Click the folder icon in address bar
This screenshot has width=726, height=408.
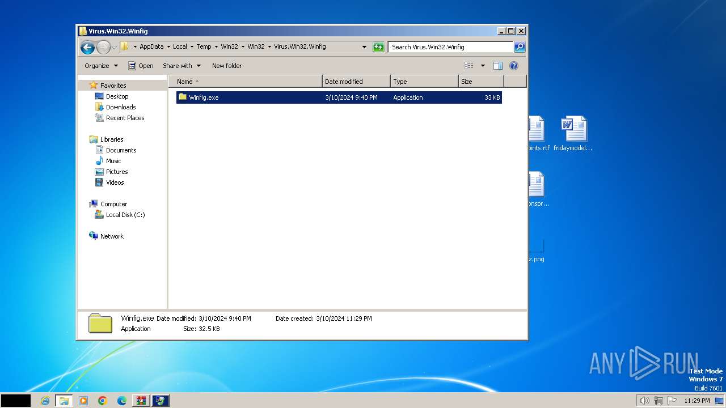point(125,46)
